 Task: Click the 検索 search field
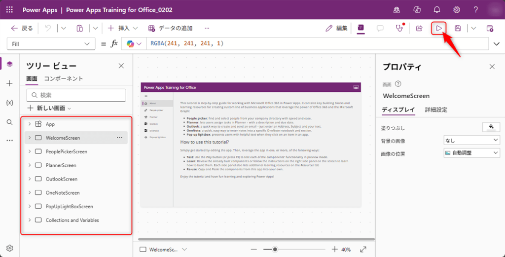pos(76,95)
